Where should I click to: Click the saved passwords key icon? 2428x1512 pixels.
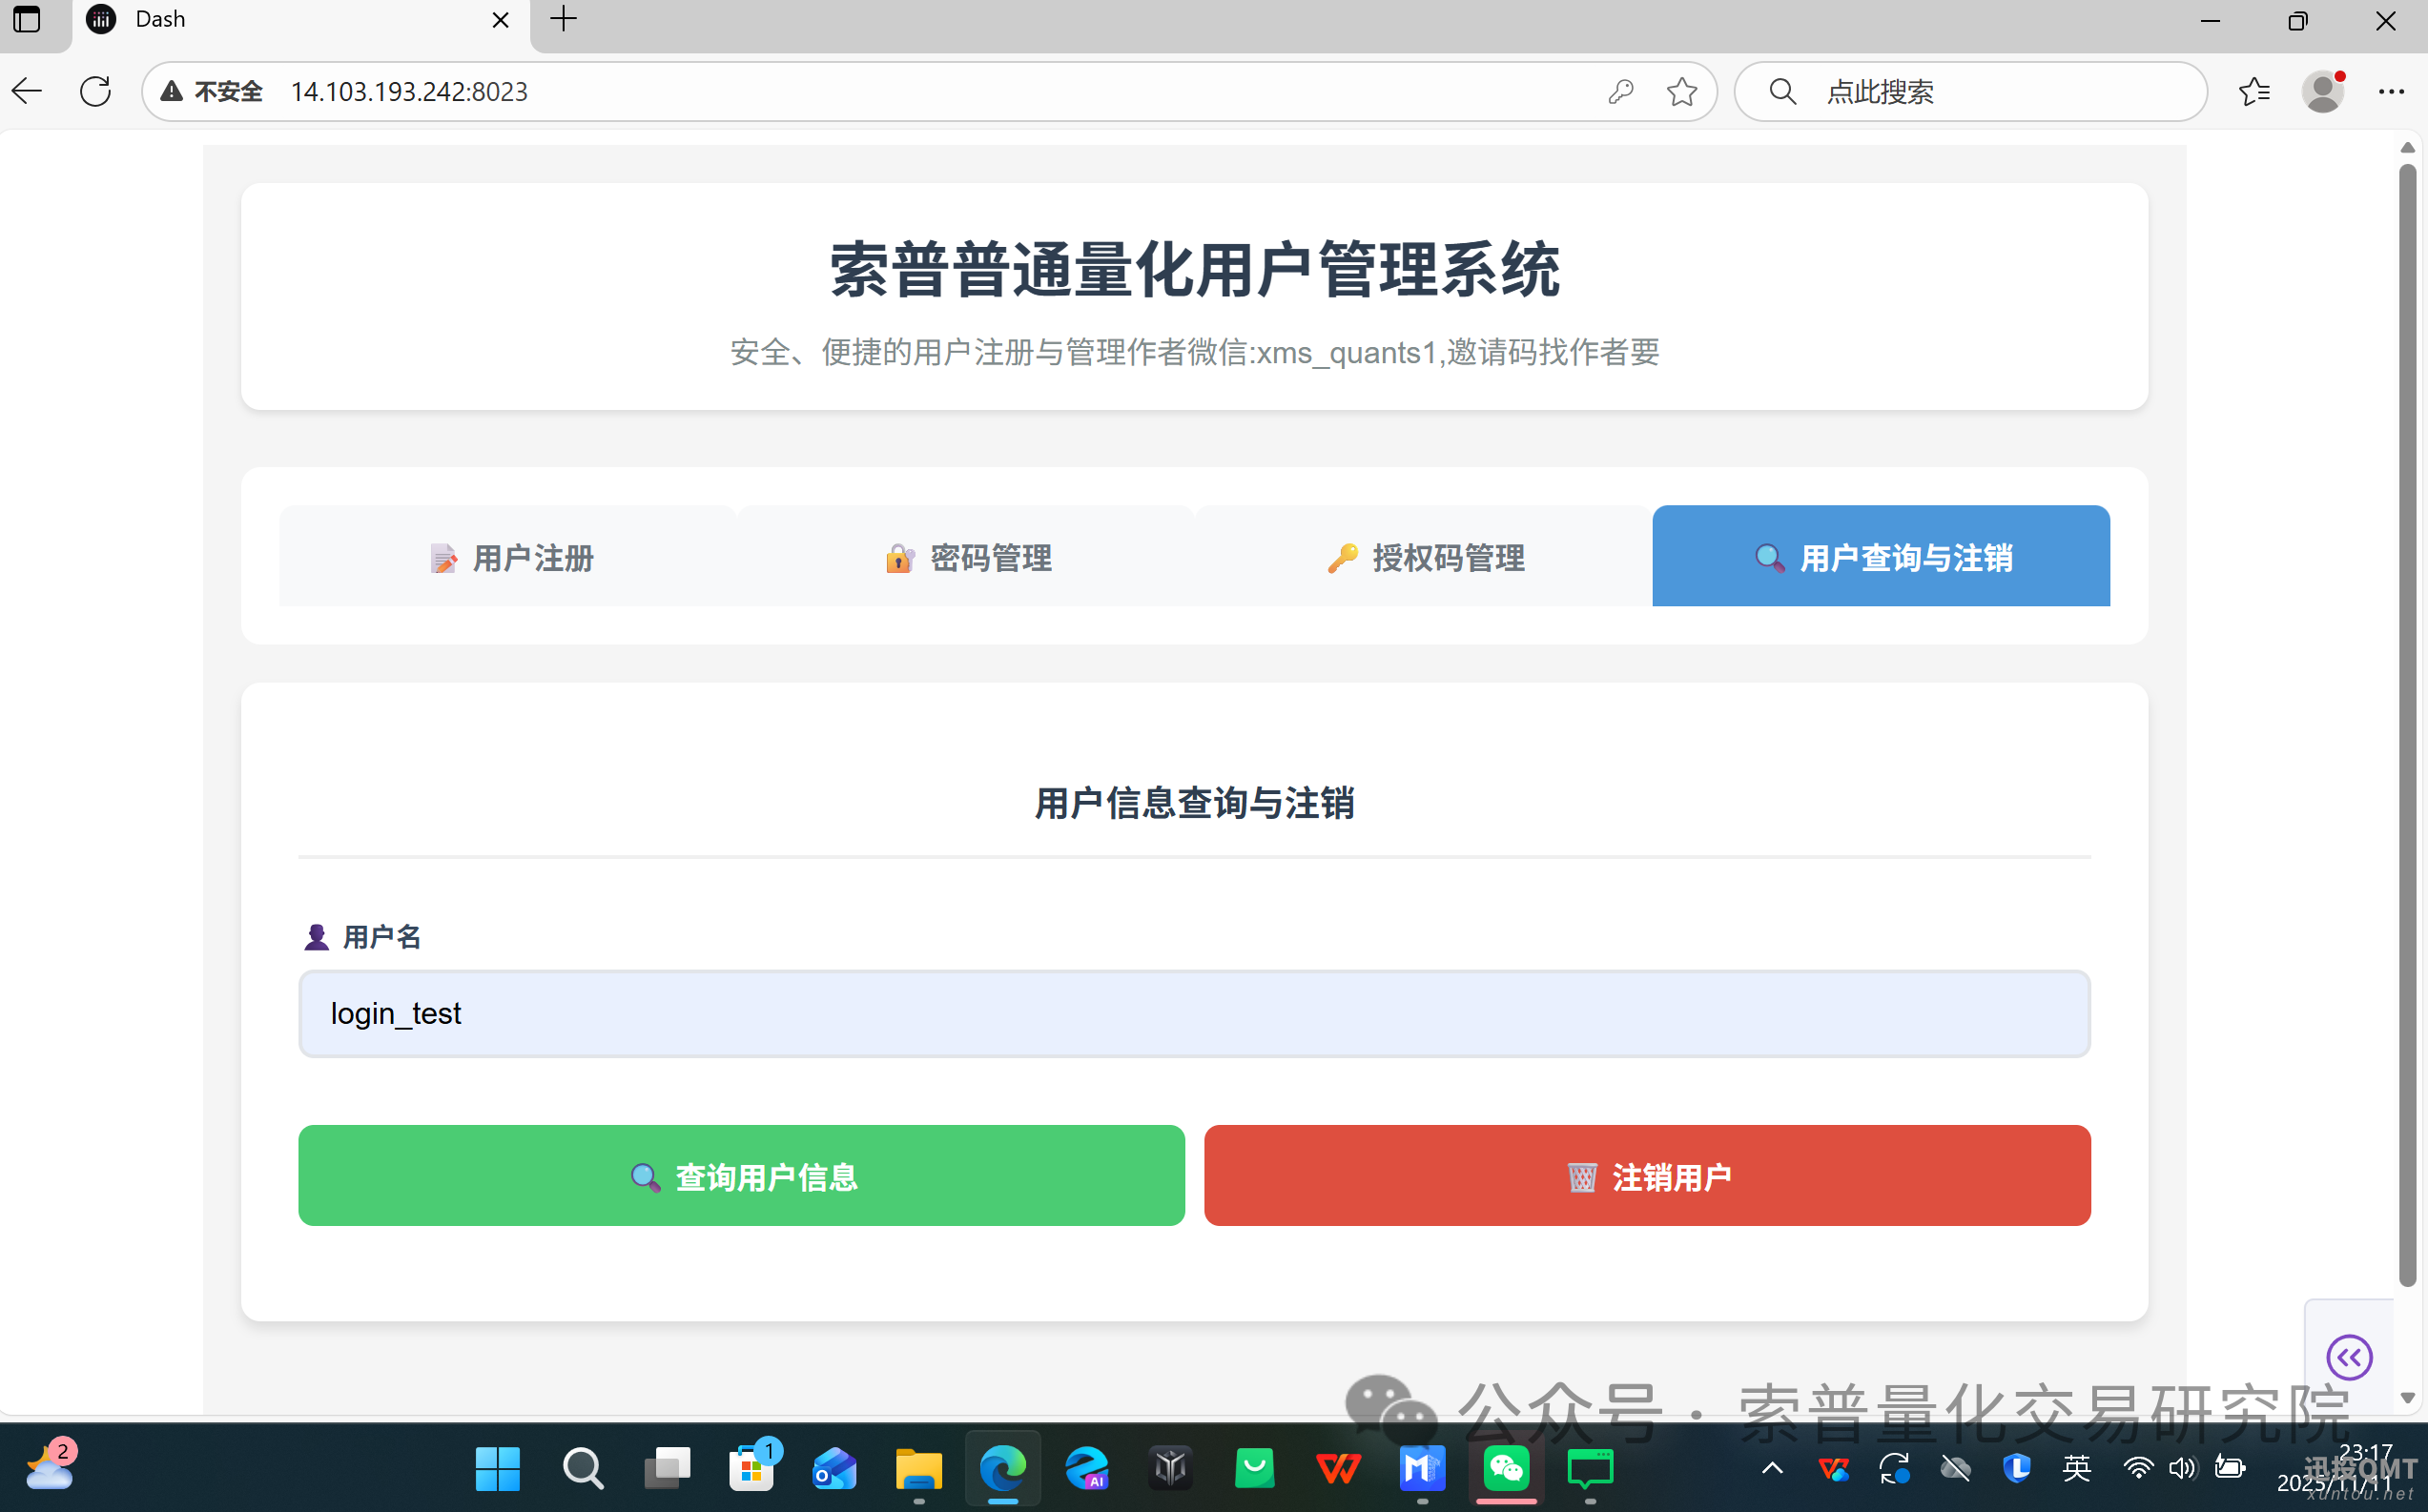pyautogui.click(x=1620, y=91)
